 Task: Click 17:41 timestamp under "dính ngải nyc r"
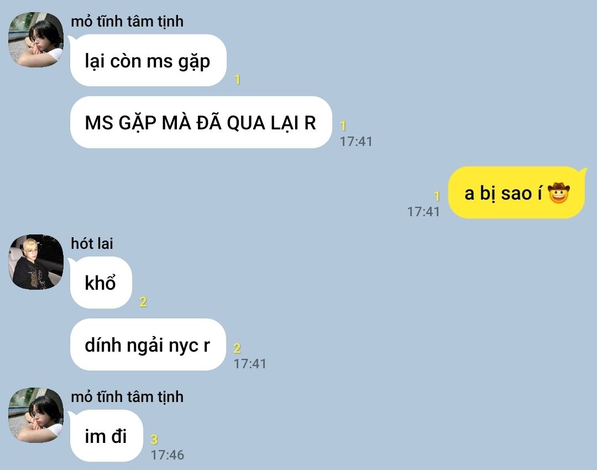point(250,364)
